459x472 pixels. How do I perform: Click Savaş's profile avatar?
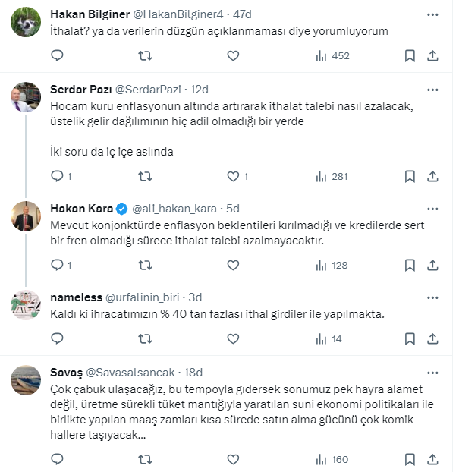coord(25,379)
